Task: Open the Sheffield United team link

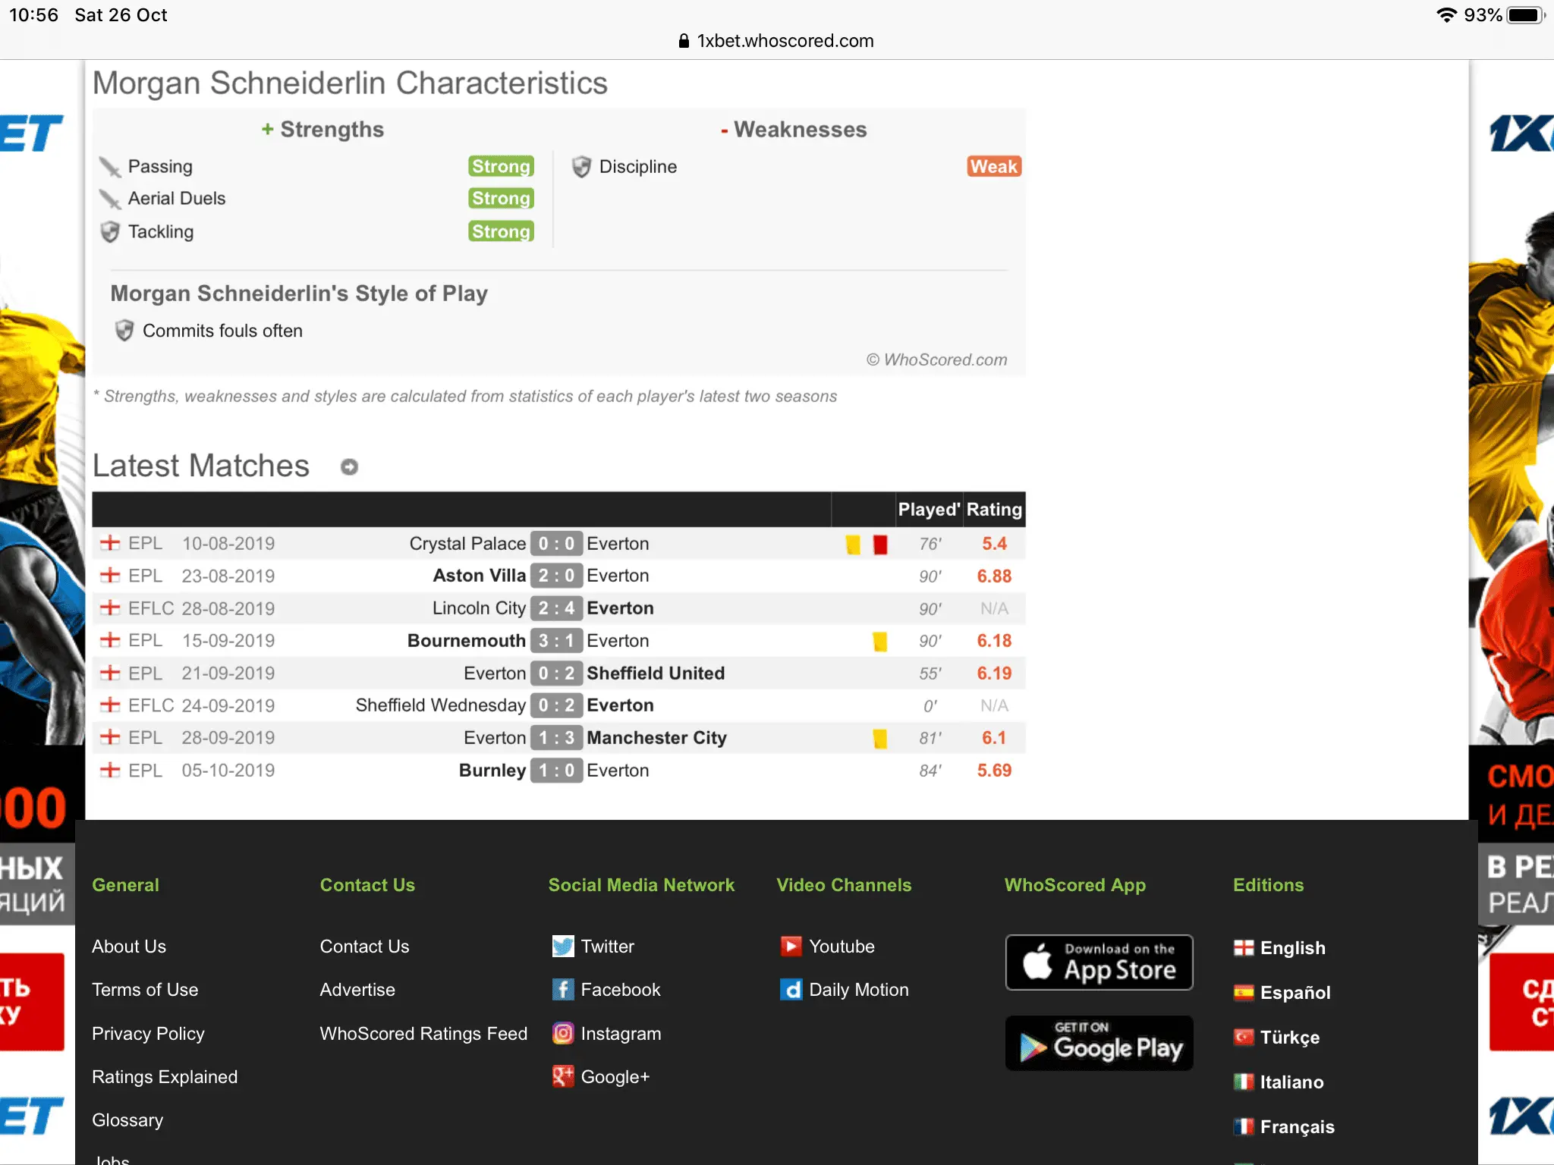Action: click(x=656, y=674)
